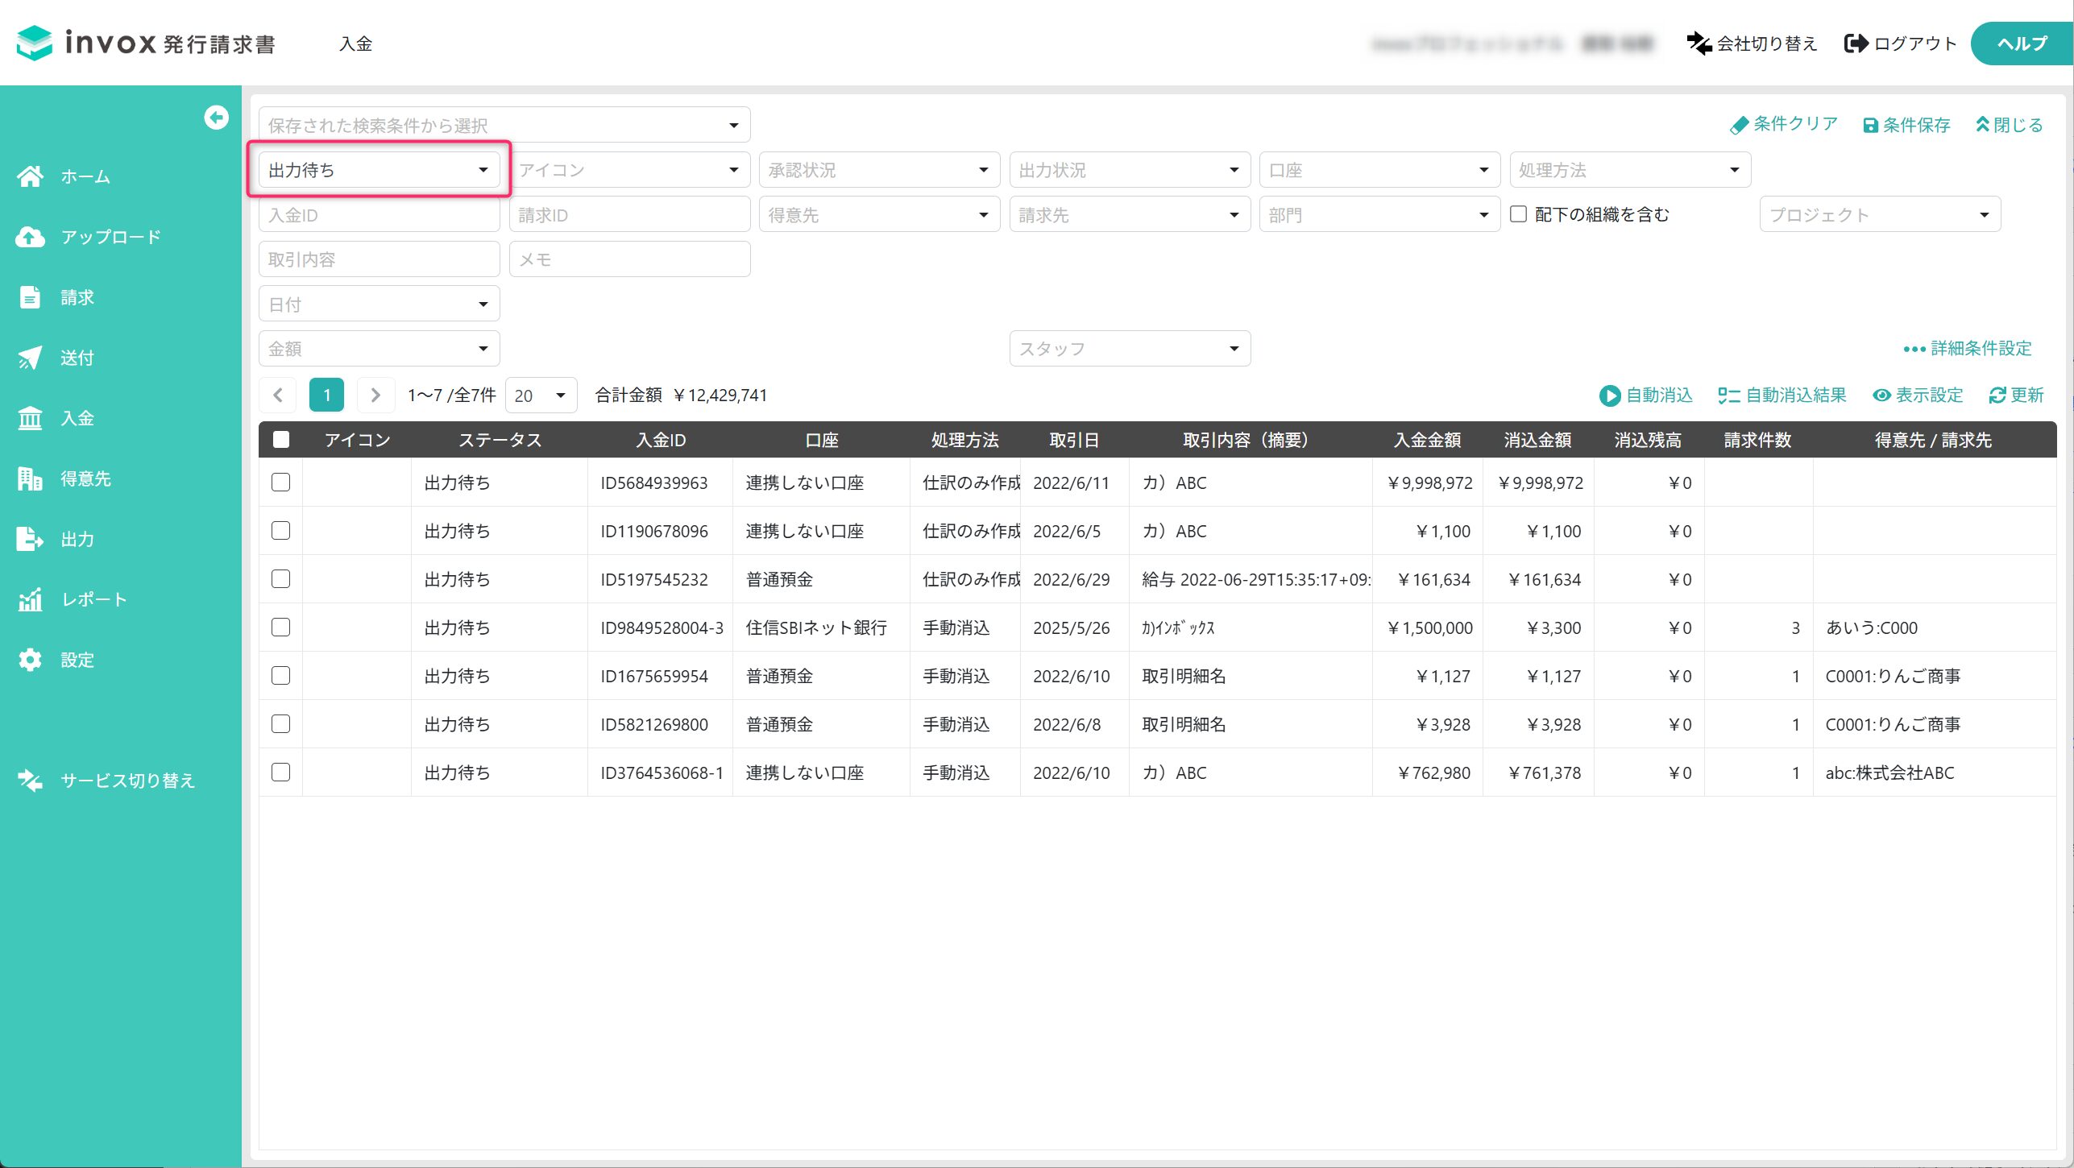Viewport: 2074px width, 1168px height.
Task: Open the 得意先 filter dropdown
Action: coord(879,215)
